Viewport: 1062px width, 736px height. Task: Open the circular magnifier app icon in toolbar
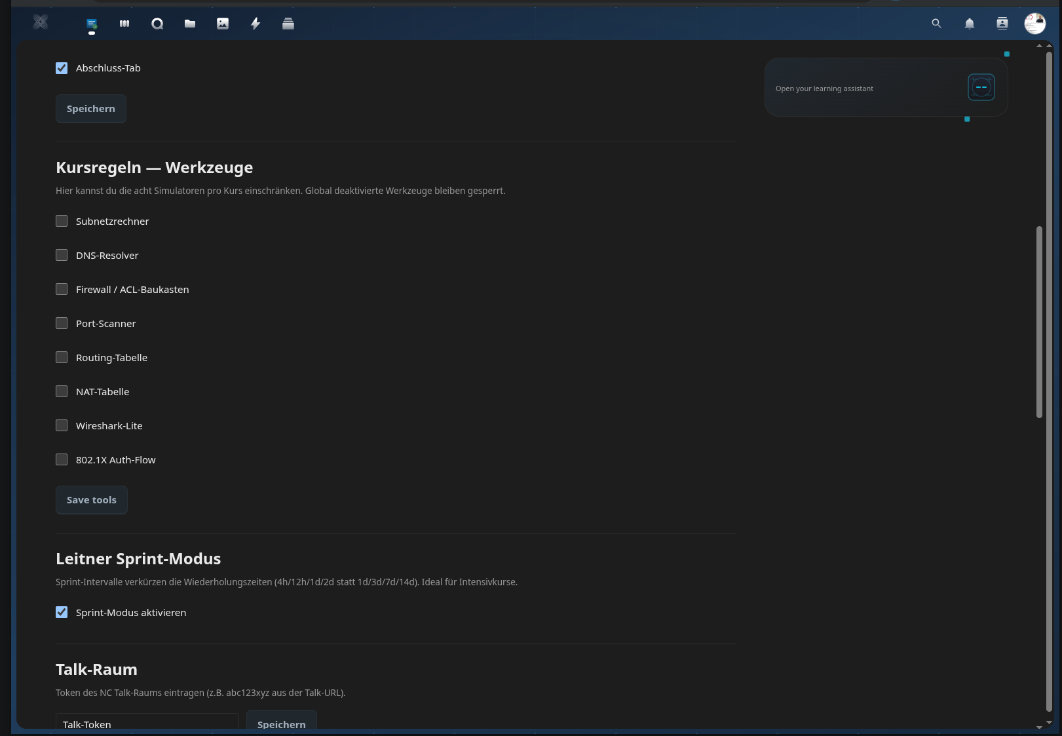(x=157, y=24)
